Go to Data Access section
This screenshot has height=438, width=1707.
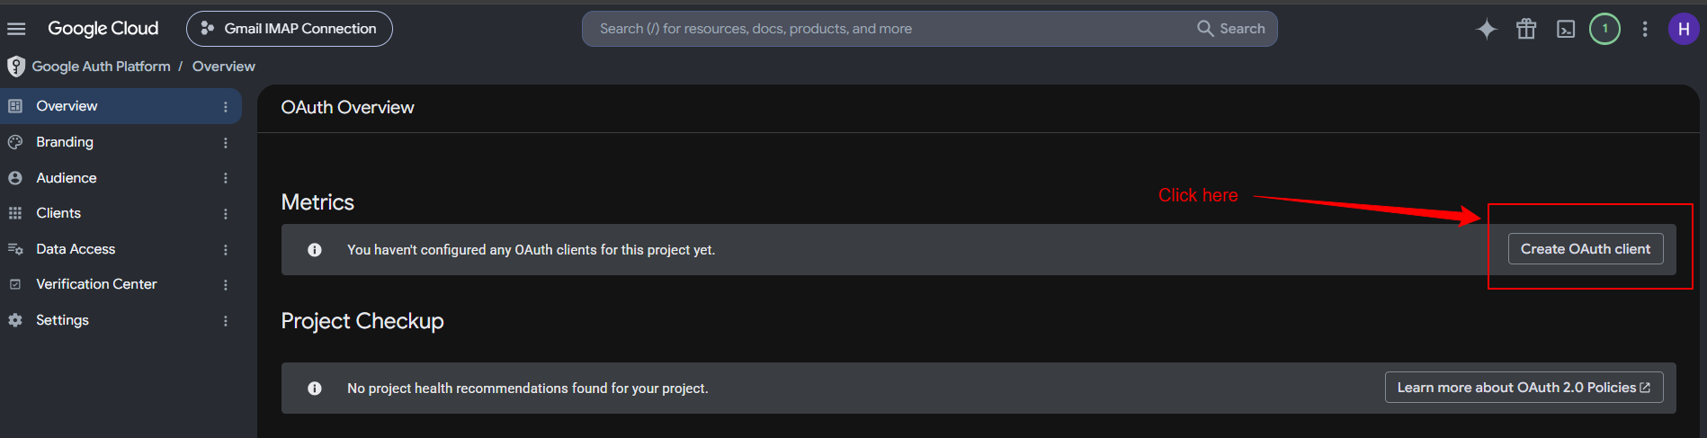click(x=121, y=249)
